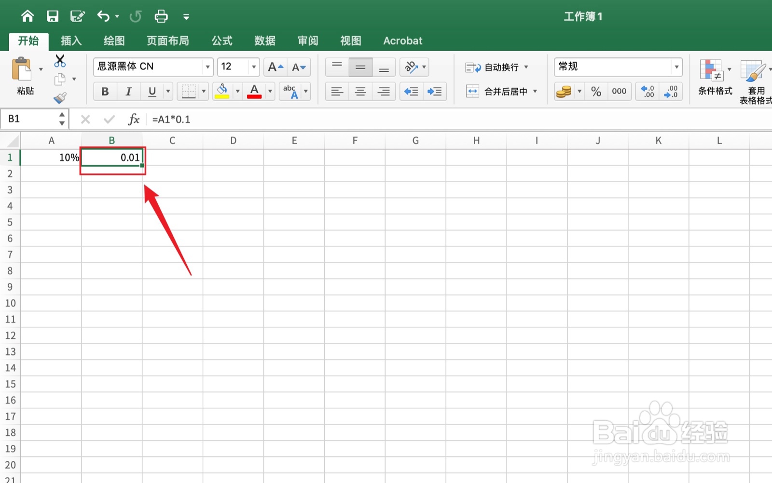Toggle bold formatting with B button
The image size is (772, 483).
(x=105, y=91)
